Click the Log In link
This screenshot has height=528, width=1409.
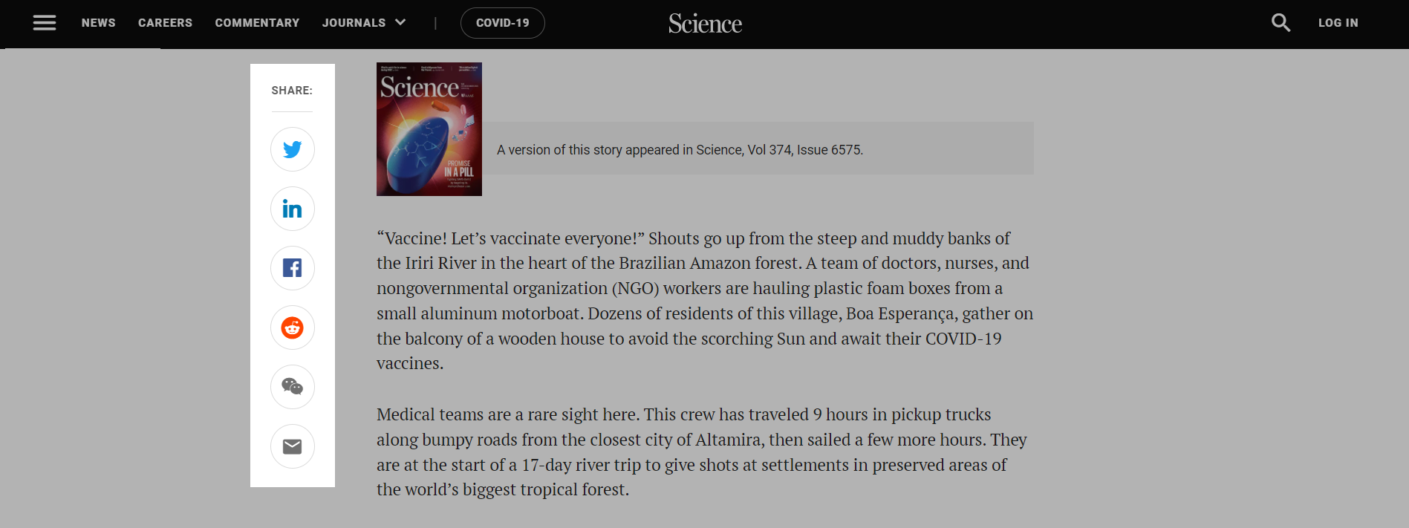coord(1338,23)
